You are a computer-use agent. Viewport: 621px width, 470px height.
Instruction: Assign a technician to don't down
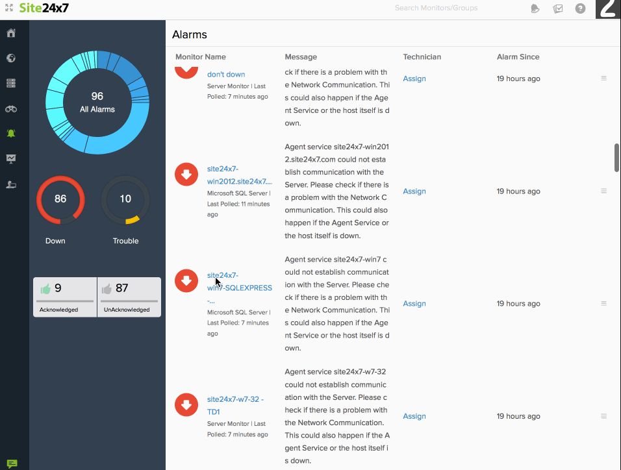(414, 79)
